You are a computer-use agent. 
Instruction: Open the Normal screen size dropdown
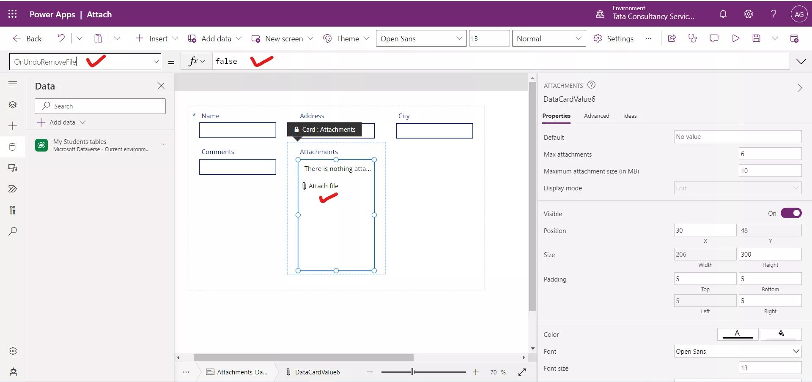[549, 38]
